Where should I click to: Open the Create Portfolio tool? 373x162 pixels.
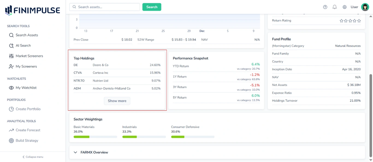(x=28, y=109)
